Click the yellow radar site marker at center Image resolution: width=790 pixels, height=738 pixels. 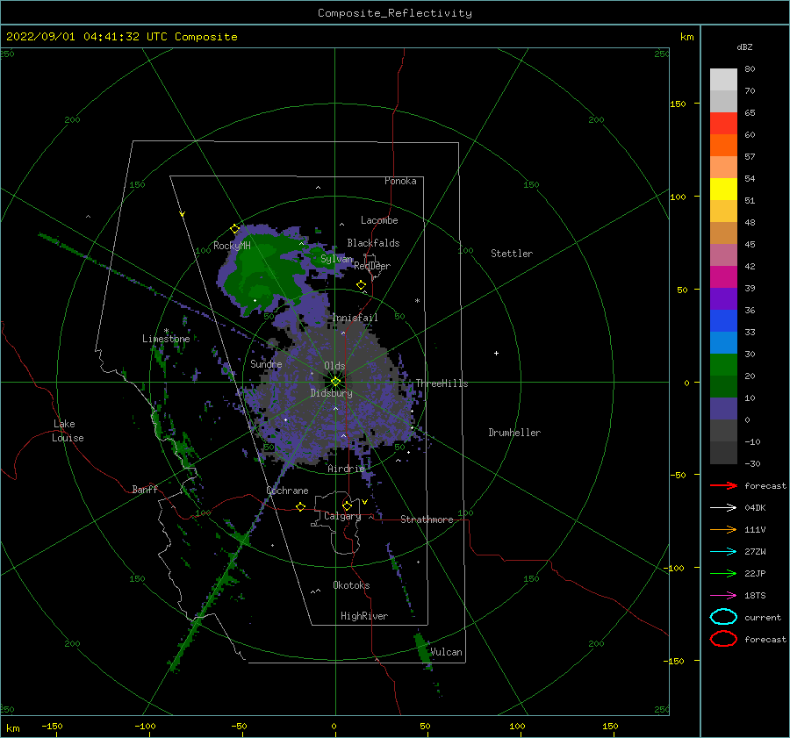tap(335, 382)
